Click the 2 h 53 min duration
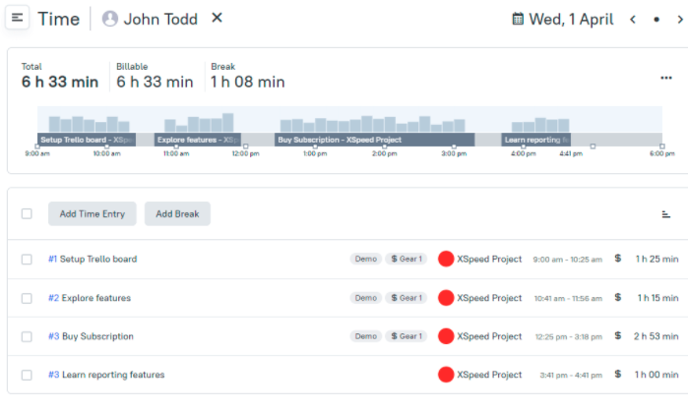This screenshot has width=688, height=411. pos(656,336)
